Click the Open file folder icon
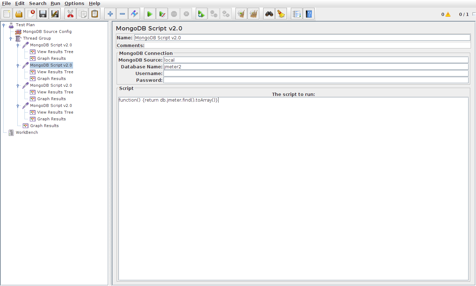 click(19, 14)
